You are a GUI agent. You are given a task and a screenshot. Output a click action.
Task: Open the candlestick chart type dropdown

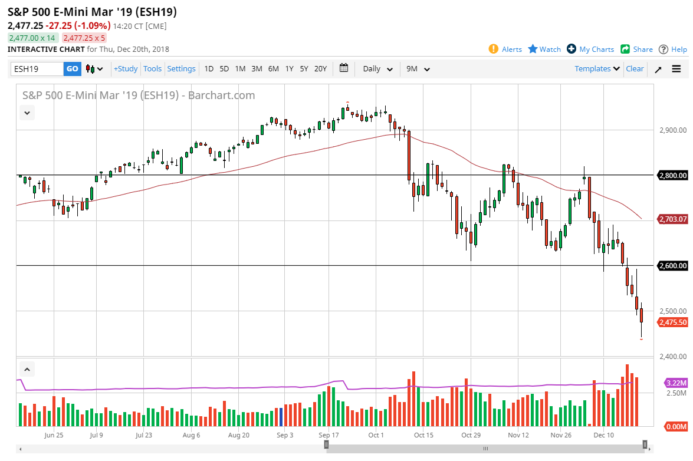94,69
